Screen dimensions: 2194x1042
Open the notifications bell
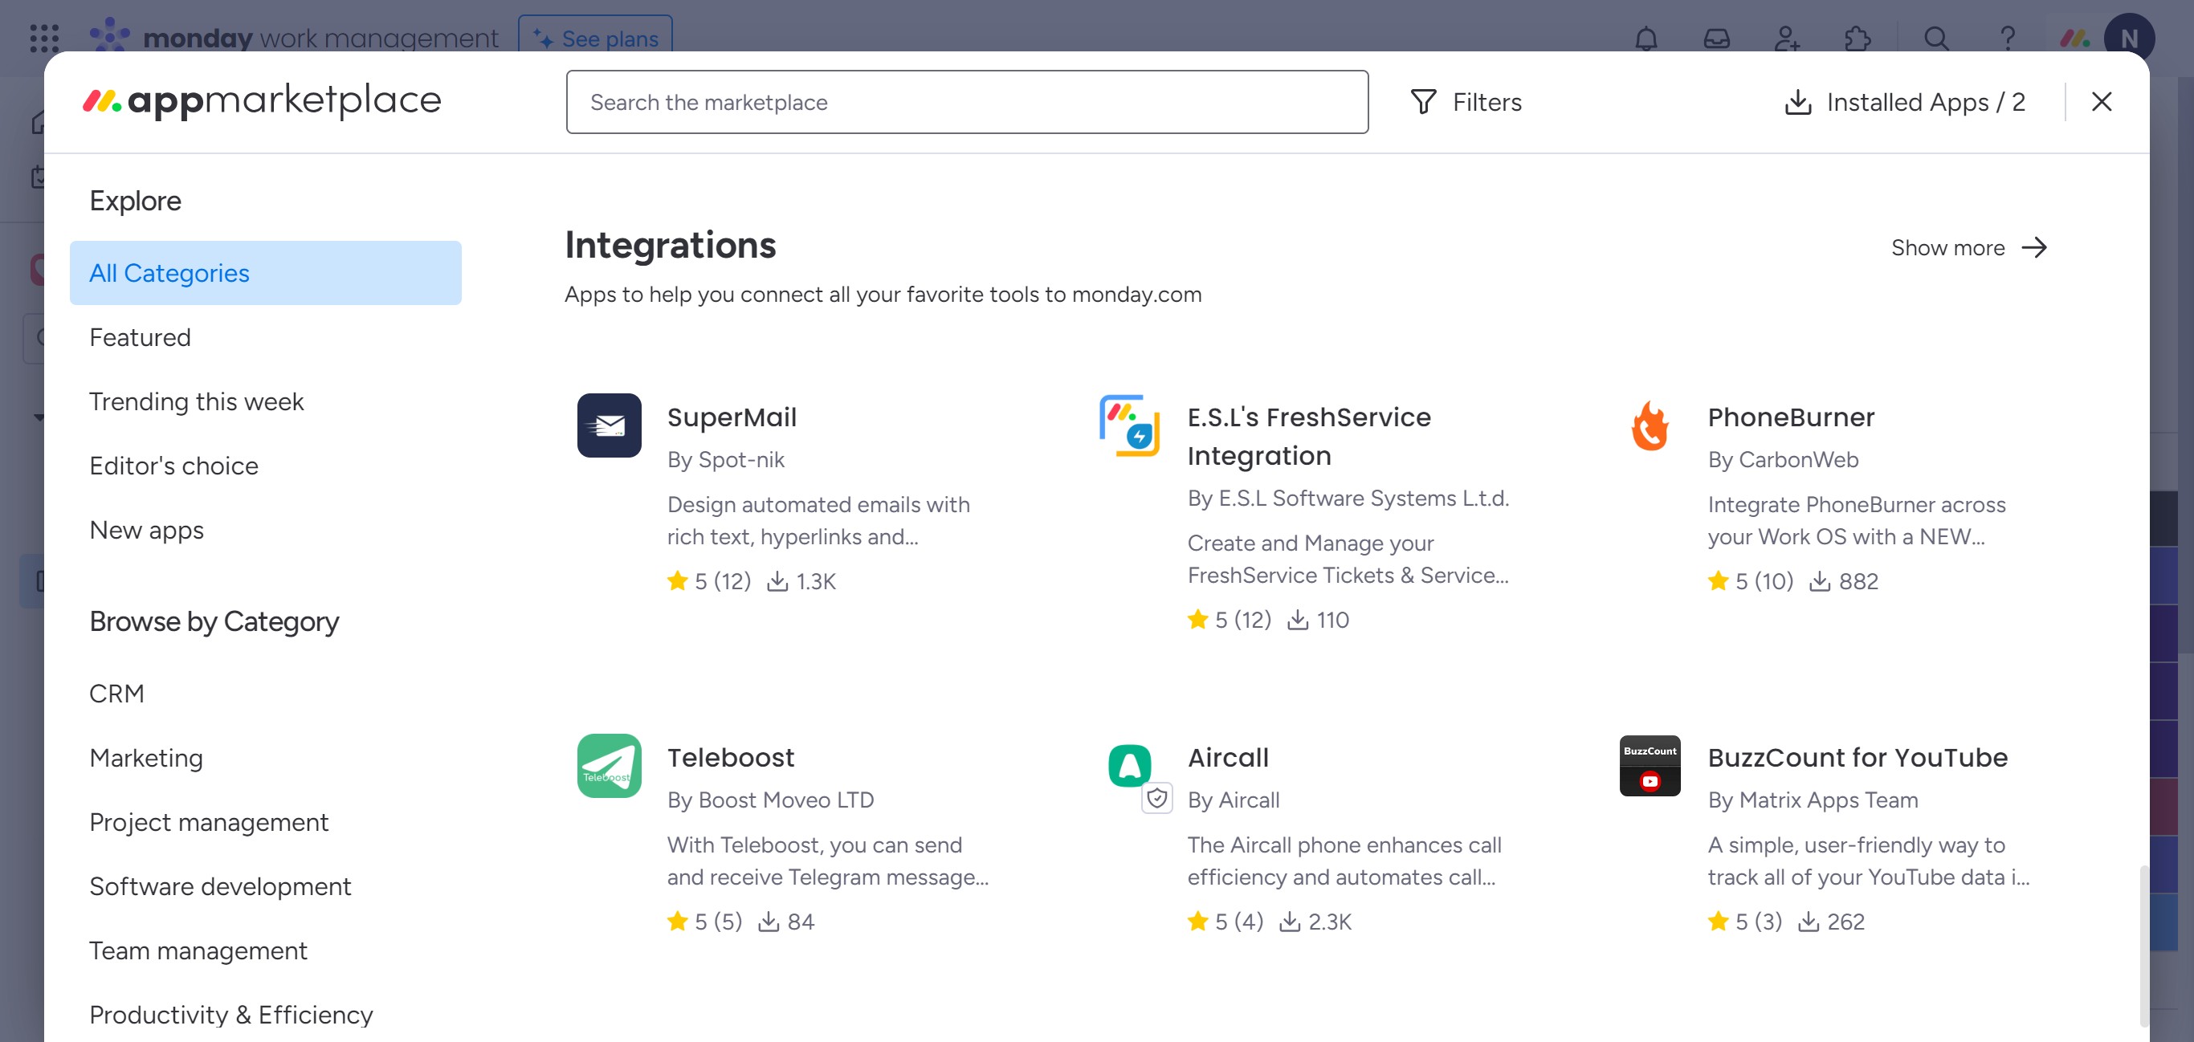pyautogui.click(x=1645, y=39)
